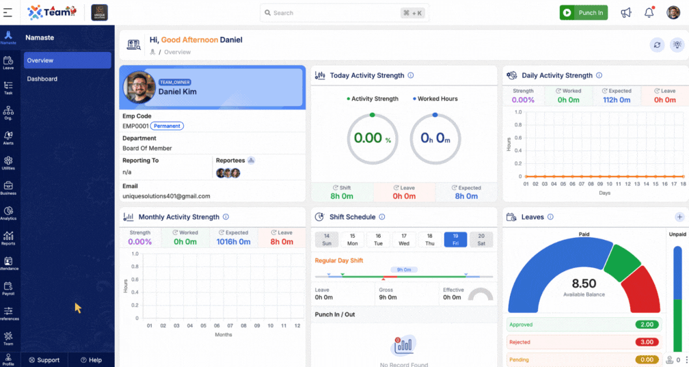Expand Leaves panel with plus button

tap(679, 217)
